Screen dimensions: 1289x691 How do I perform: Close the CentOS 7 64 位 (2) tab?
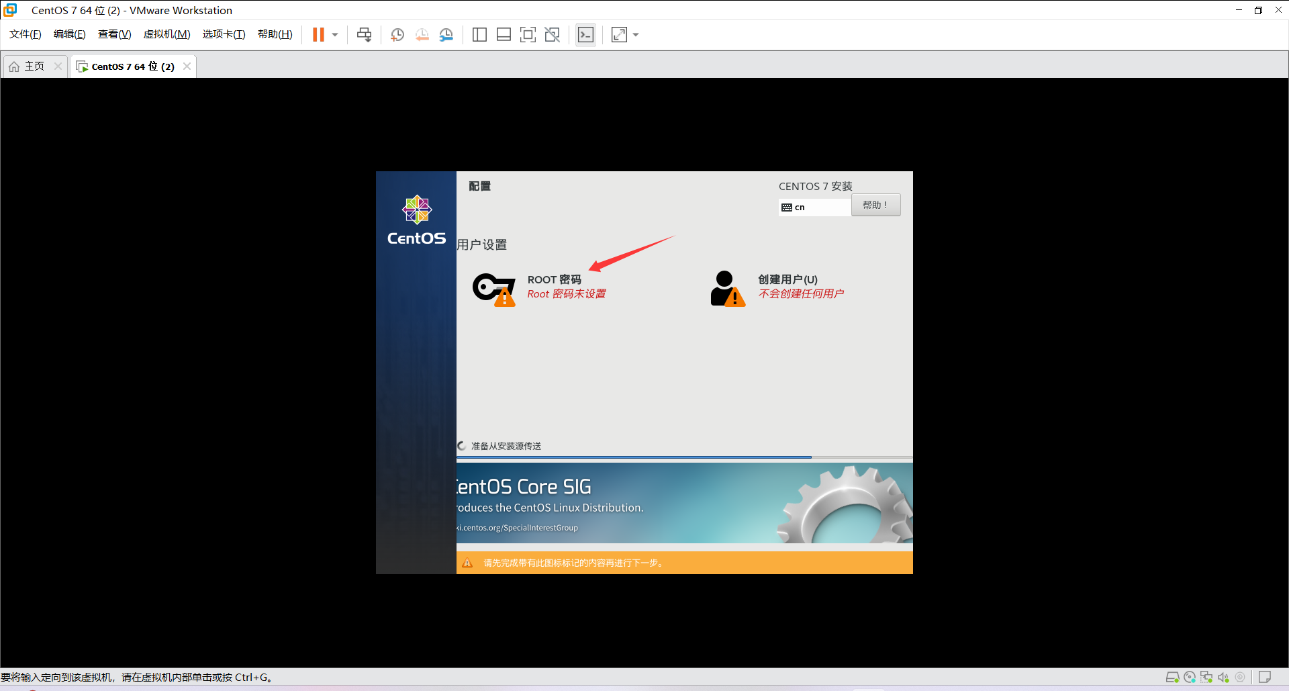coord(187,66)
